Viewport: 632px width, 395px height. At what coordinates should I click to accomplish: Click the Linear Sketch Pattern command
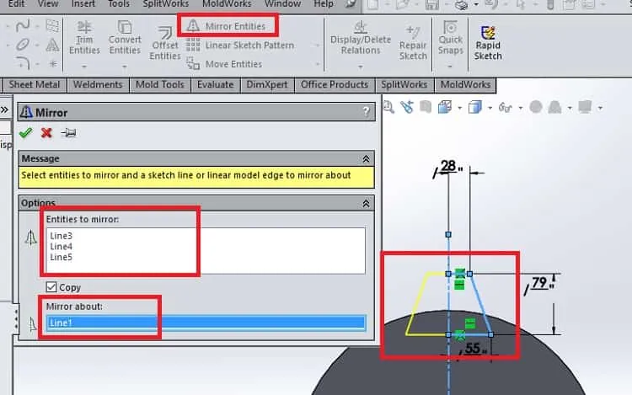(x=242, y=45)
